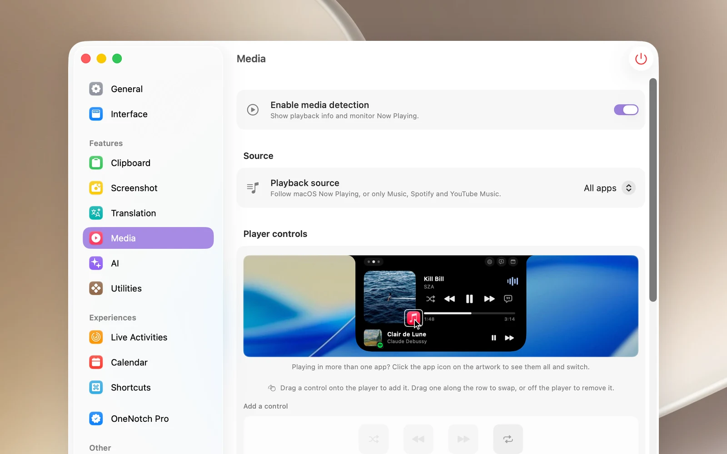Open the Utilities settings page
Viewport: 727px width, 454px height.
(x=148, y=288)
